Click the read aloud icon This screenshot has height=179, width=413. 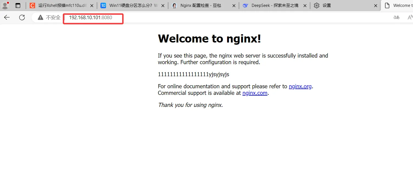(x=410, y=18)
